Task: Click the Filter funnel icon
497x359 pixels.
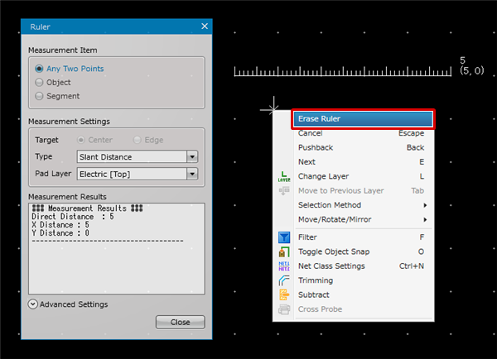Action: tap(284, 237)
